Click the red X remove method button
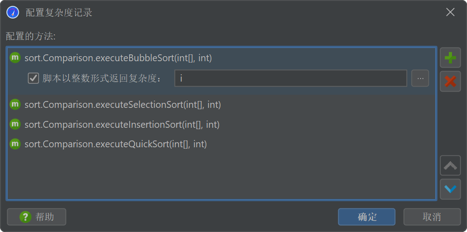The height and width of the screenshot is (232, 467). click(450, 81)
